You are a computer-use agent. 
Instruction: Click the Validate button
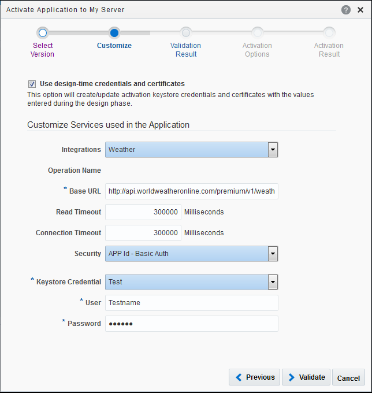306,377
